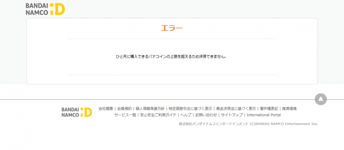The image size is (344, 150).
Task: Click the Bandai Namco ID footer logo
Action: point(76,112)
